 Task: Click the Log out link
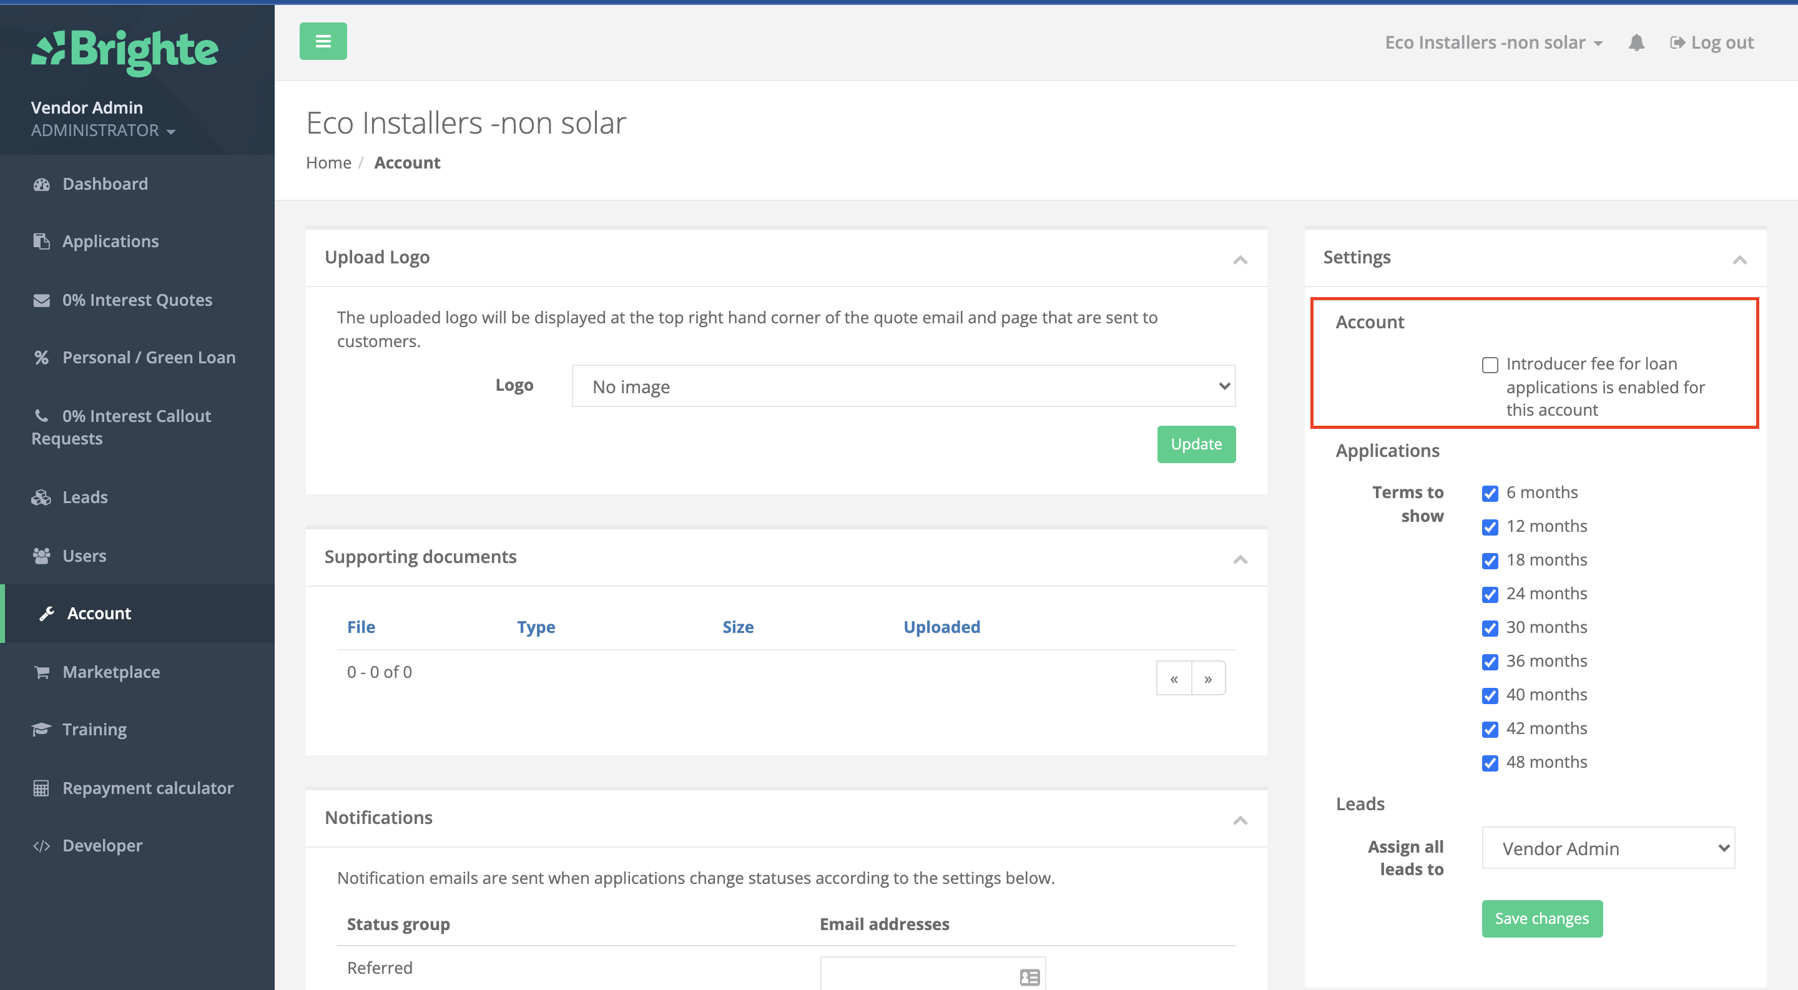[1711, 43]
